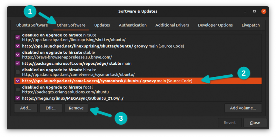Image resolution: width=276 pixels, height=137 pixels.
Task: Open the Additional Drivers tab
Action: pos(172,25)
